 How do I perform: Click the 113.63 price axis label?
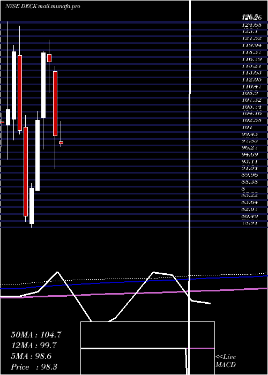click(x=252, y=73)
